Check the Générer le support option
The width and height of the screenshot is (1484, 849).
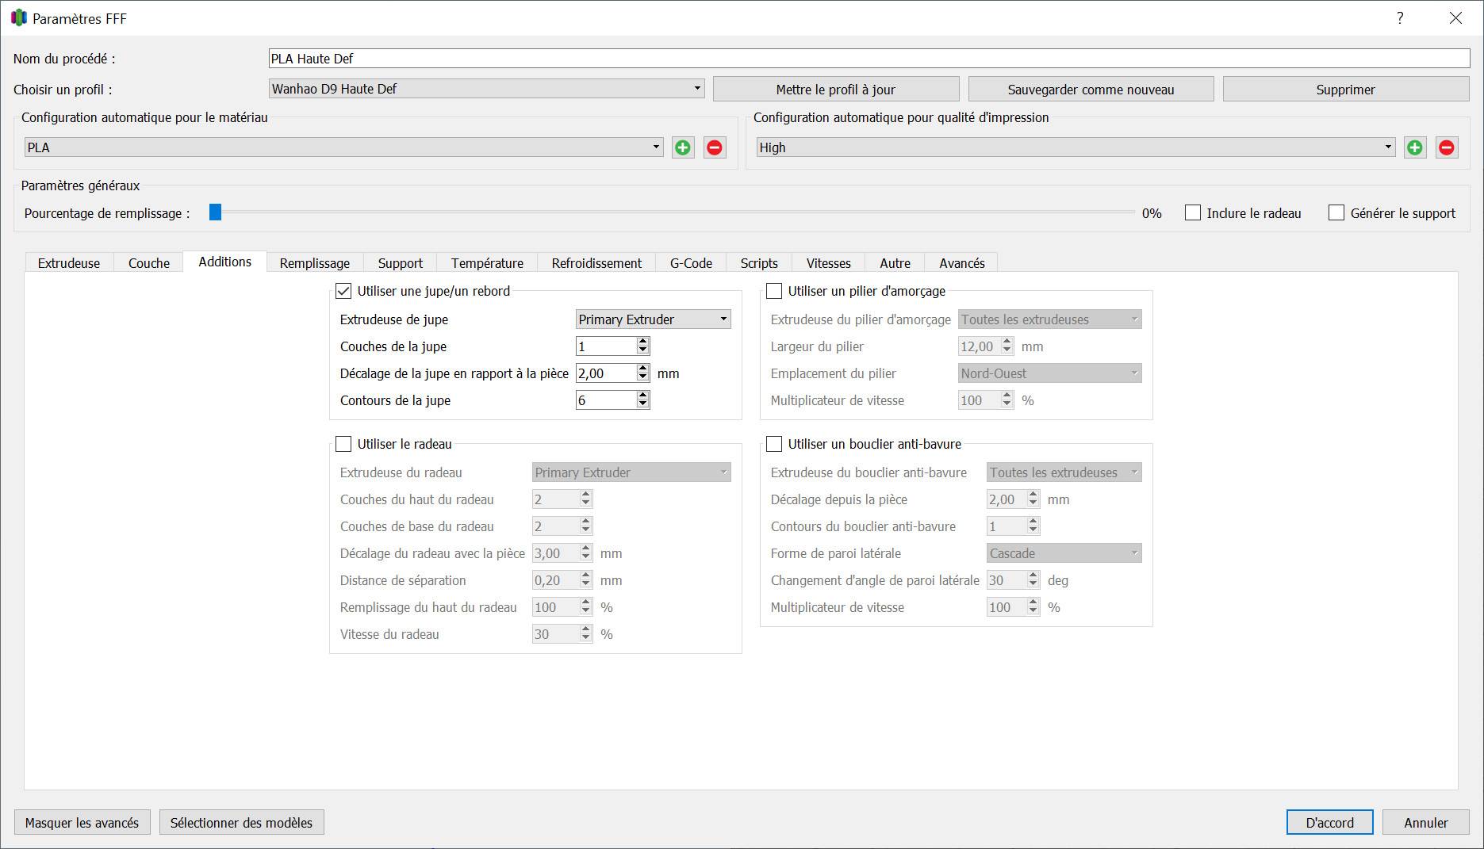point(1336,213)
